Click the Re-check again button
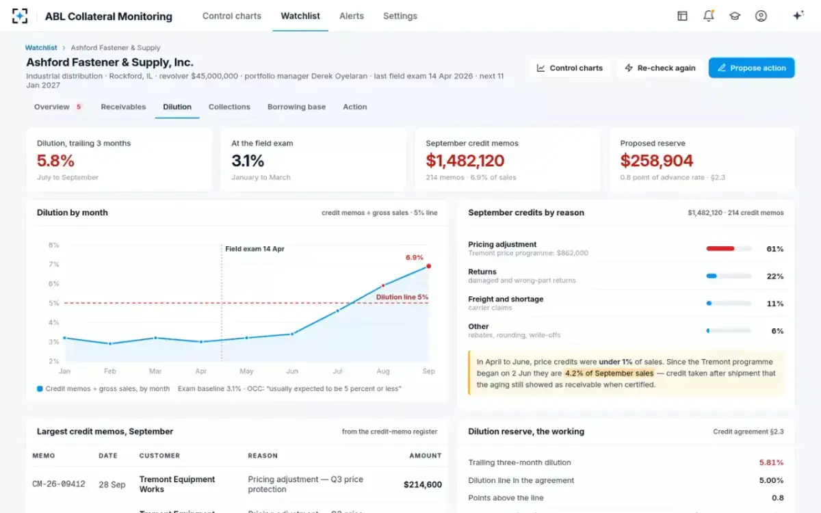This screenshot has width=821, height=513. [660, 68]
